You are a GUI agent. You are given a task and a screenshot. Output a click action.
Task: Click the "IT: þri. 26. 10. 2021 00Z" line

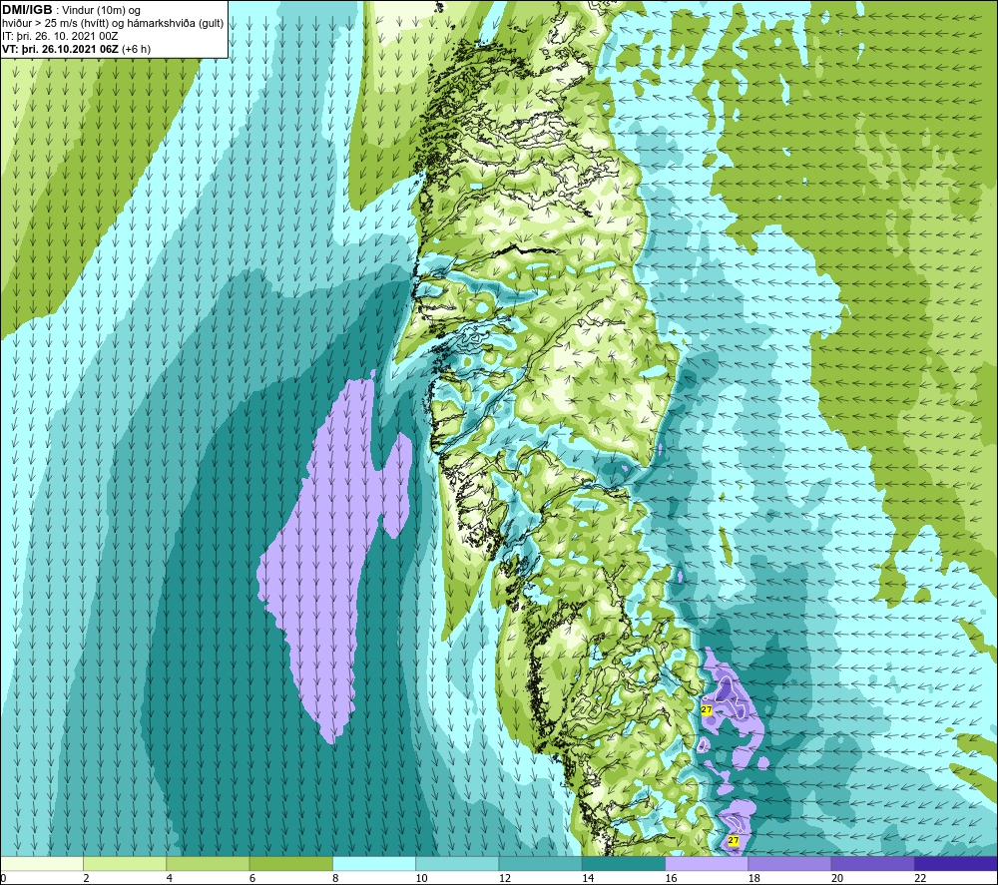click(x=60, y=36)
